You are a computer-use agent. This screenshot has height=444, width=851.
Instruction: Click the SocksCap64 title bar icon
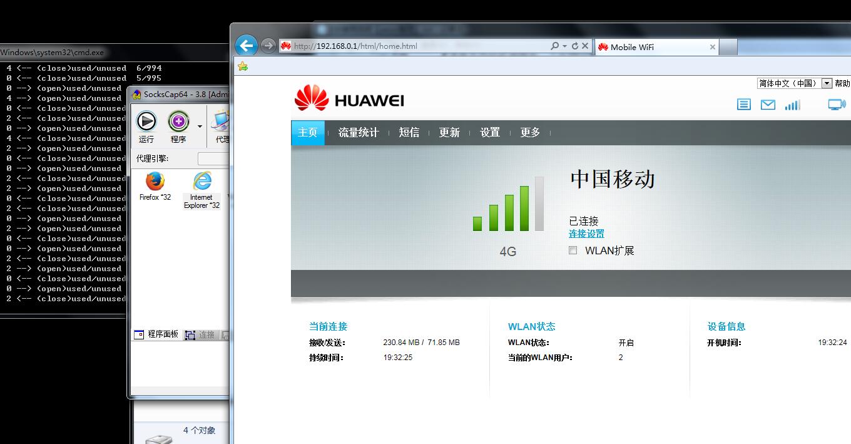(x=136, y=95)
